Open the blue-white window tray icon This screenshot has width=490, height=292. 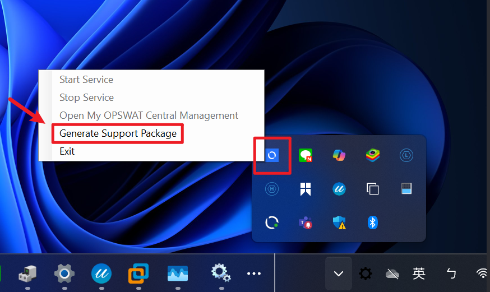click(x=406, y=189)
